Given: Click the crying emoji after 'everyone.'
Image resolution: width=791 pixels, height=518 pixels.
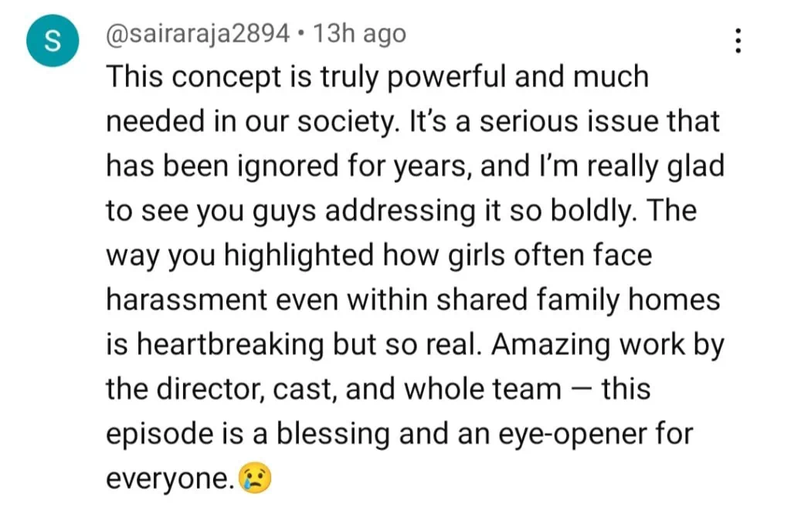Looking at the screenshot, I should (x=255, y=479).
